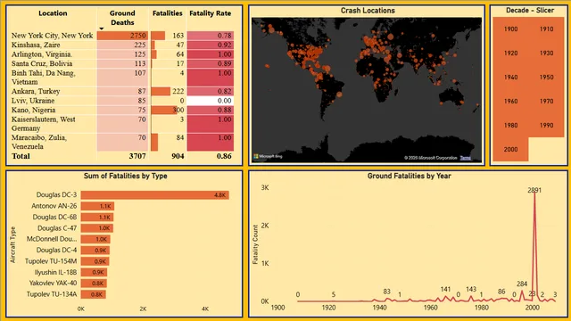The image size is (571, 321).
Task: Click the Douglas DC-6B bar
Action: click(97, 218)
